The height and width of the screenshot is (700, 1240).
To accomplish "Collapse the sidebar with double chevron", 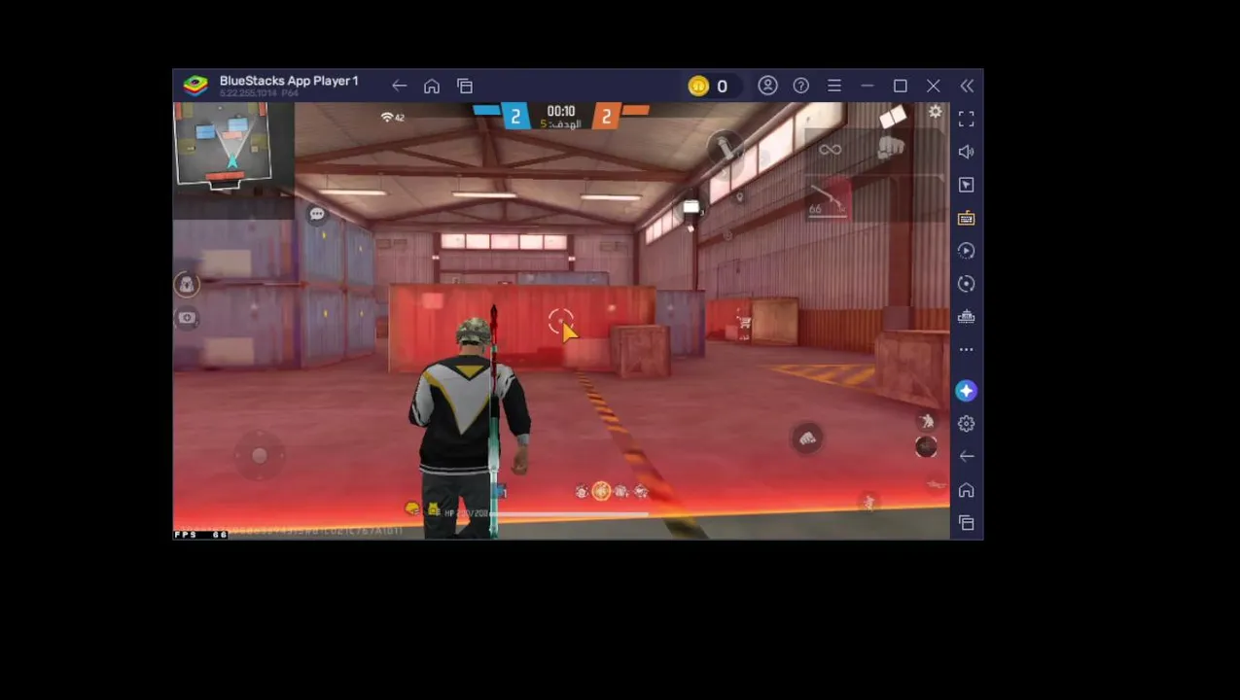I will tap(967, 86).
